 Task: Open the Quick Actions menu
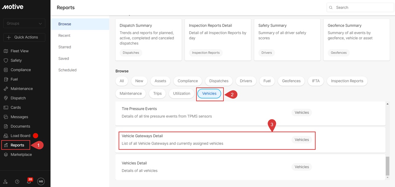coord(24,37)
